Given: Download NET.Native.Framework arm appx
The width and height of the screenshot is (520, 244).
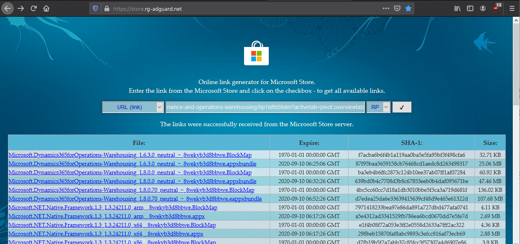Looking at the screenshot, I should [x=106, y=216].
